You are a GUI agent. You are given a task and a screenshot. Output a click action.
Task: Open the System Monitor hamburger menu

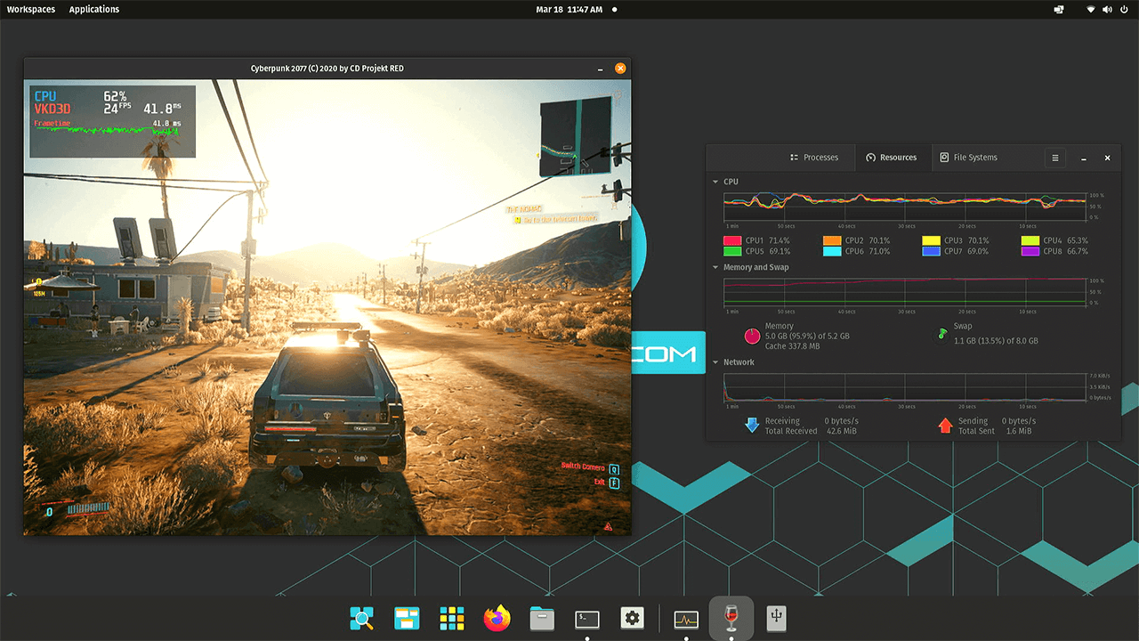1055,158
